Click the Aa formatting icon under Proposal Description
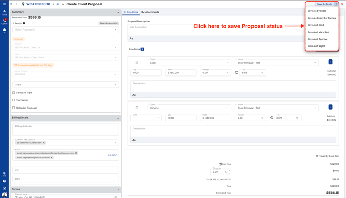 click(x=131, y=38)
